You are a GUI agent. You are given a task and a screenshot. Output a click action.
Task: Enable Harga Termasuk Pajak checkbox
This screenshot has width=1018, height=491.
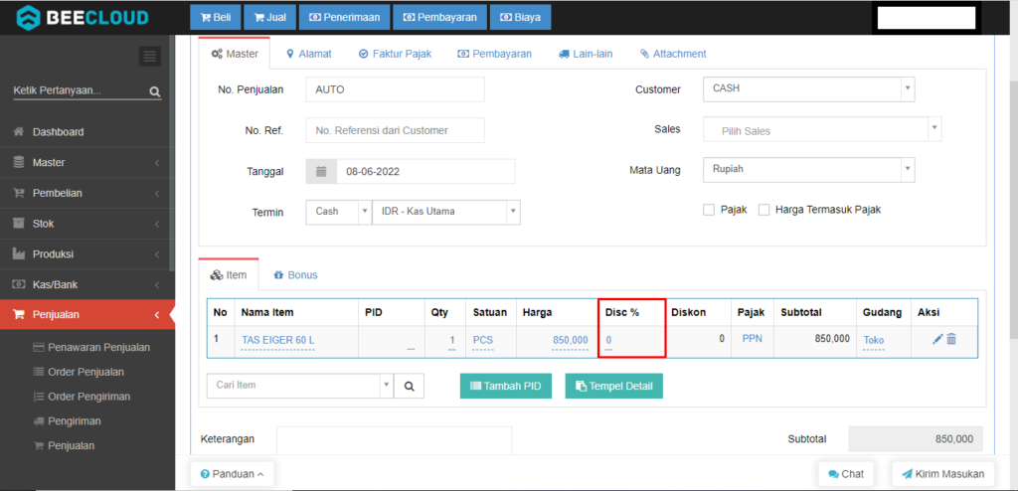[764, 210]
